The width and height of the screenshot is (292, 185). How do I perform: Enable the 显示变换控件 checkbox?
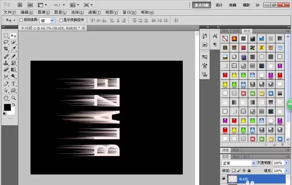61,20
